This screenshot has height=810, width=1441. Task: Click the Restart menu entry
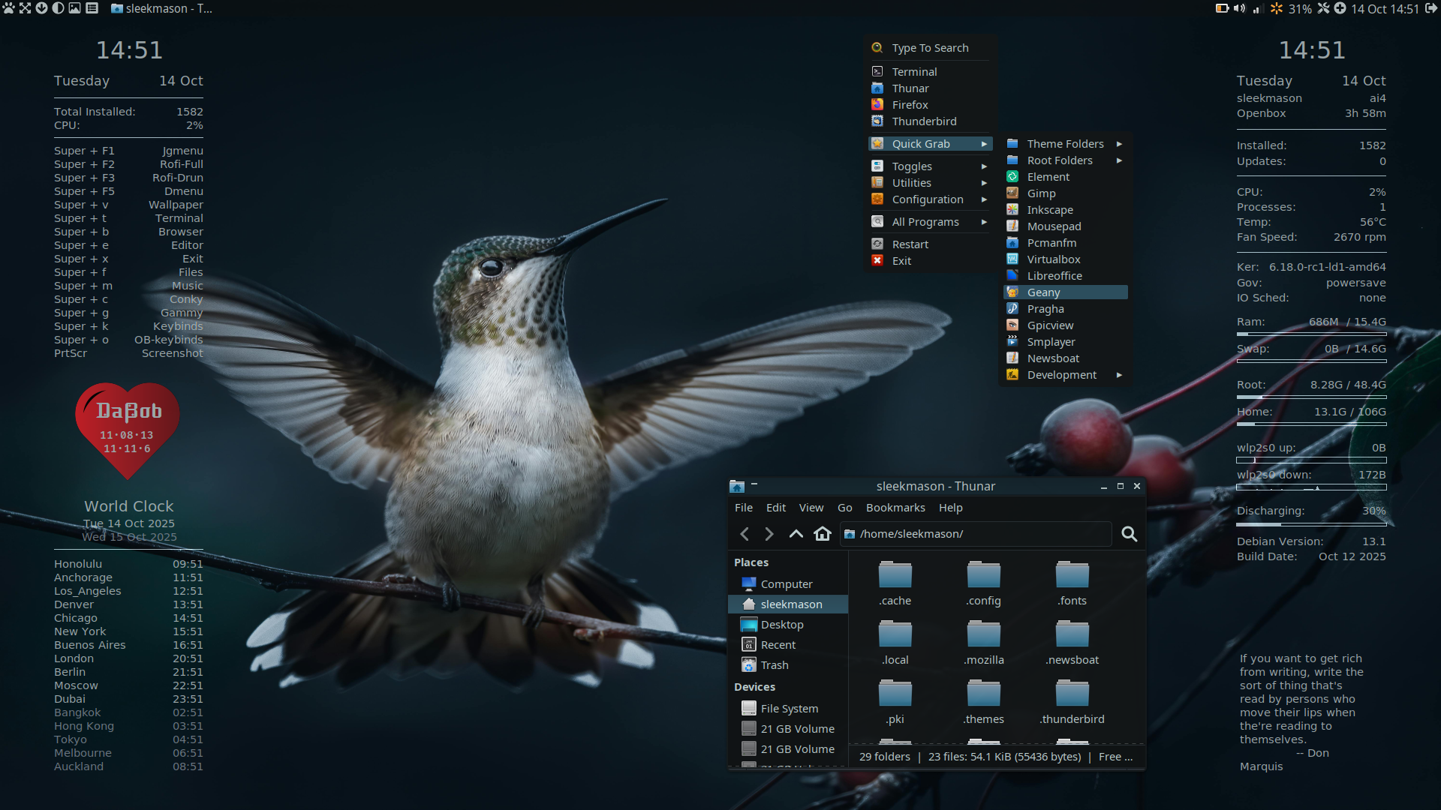pos(910,244)
